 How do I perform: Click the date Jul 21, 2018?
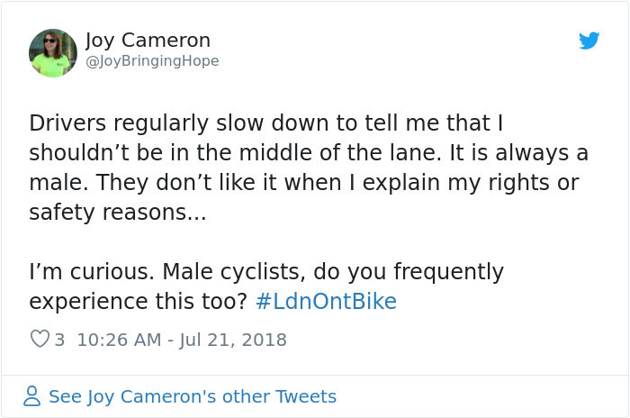point(231,340)
